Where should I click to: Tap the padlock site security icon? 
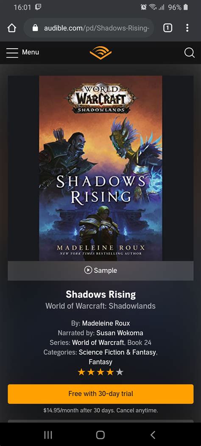(x=35, y=28)
